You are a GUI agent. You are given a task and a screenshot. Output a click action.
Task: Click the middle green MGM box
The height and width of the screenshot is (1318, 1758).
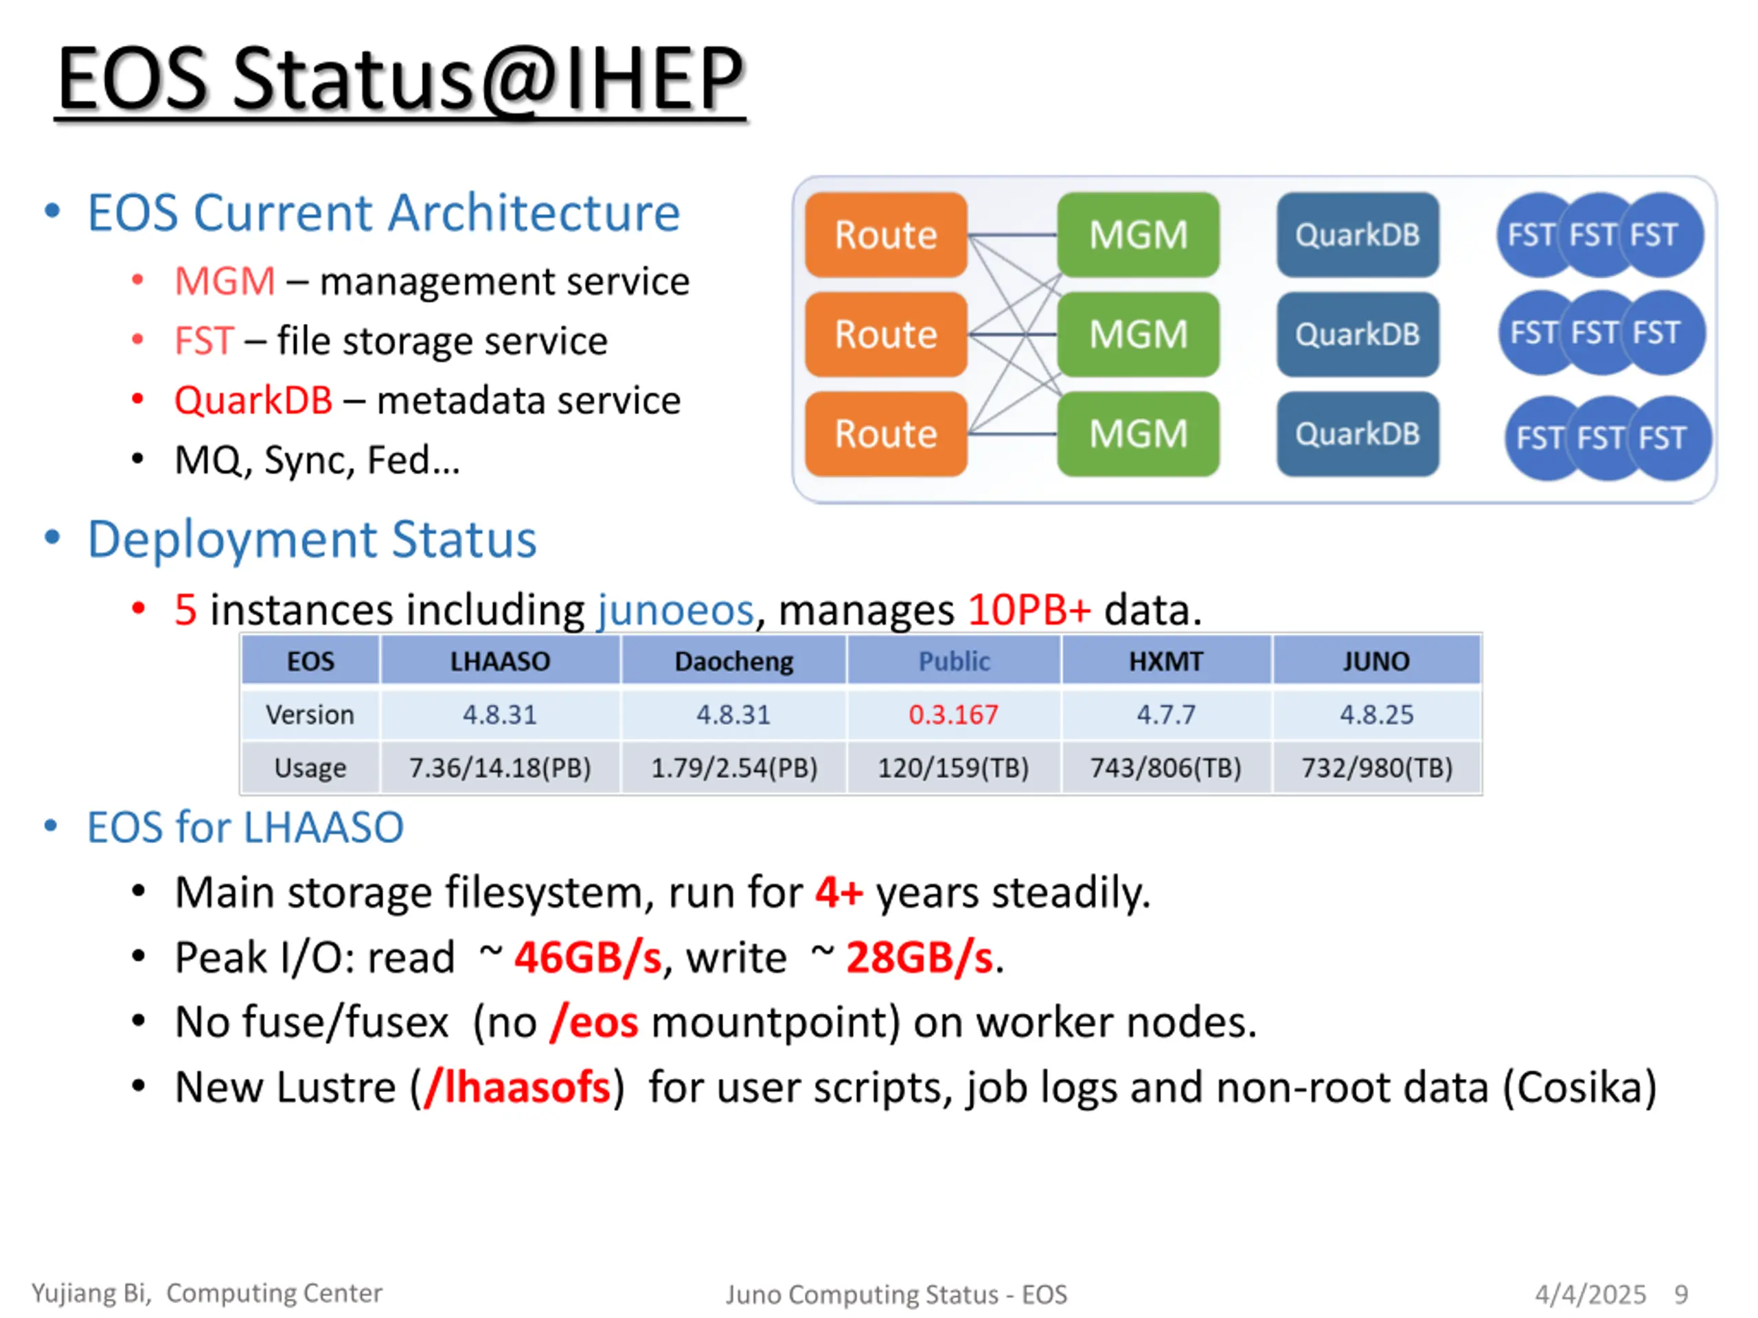tap(1138, 334)
